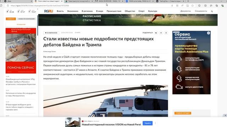Open the Власть section in site navigation
This screenshot has height=127, width=227.
pos(60,11)
